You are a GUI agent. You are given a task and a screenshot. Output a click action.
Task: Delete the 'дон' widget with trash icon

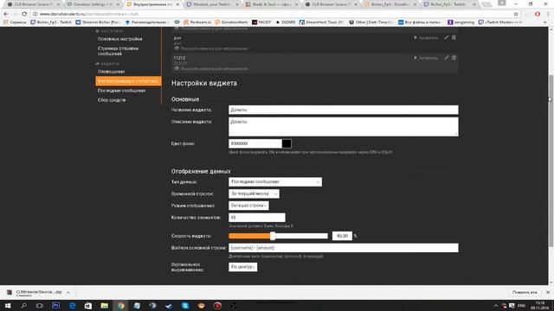(454, 37)
